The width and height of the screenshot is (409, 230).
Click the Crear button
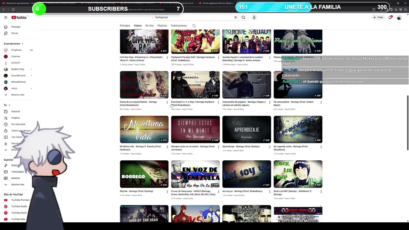pos(378,18)
